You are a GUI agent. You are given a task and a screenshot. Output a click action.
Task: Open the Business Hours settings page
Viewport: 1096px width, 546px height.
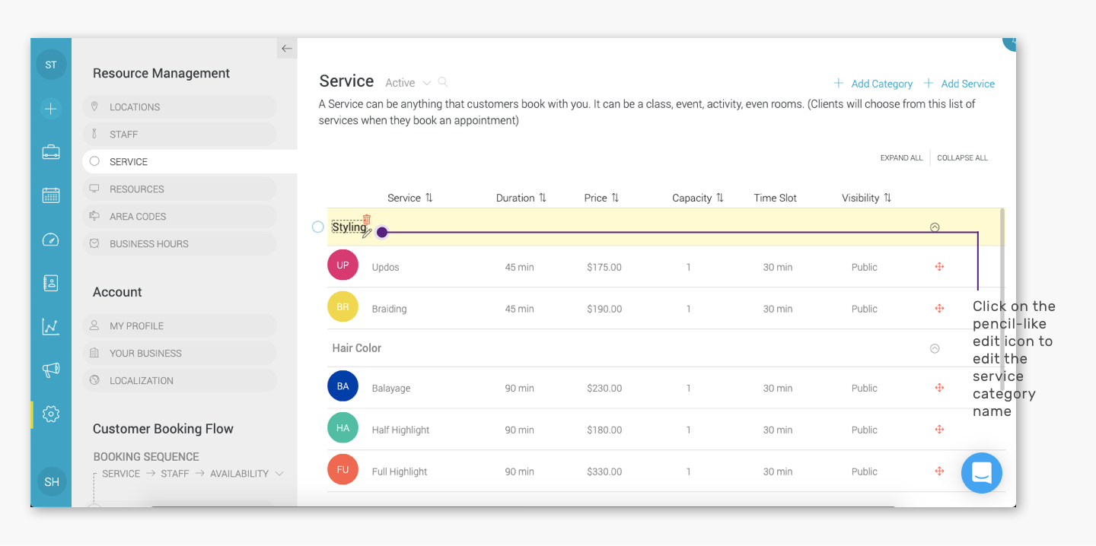tap(180, 244)
